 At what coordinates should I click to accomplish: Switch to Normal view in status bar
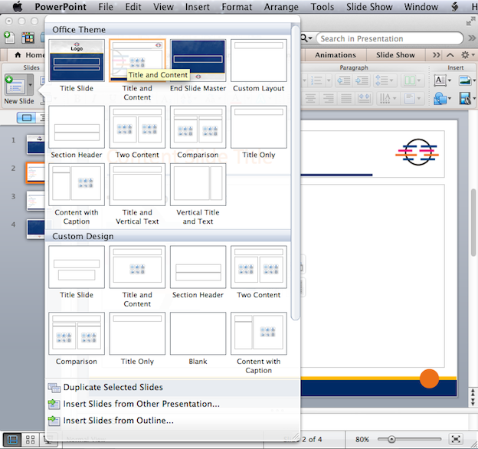[12, 439]
